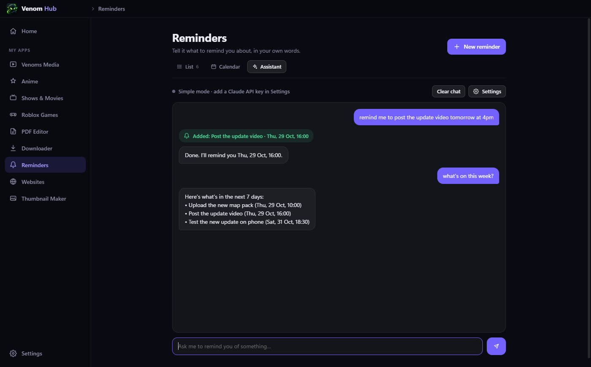Click the 'Post the update video (Thu, 29 Oct, 16:00)' line
Image resolution: width=591 pixels, height=367 pixels.
pos(238,213)
